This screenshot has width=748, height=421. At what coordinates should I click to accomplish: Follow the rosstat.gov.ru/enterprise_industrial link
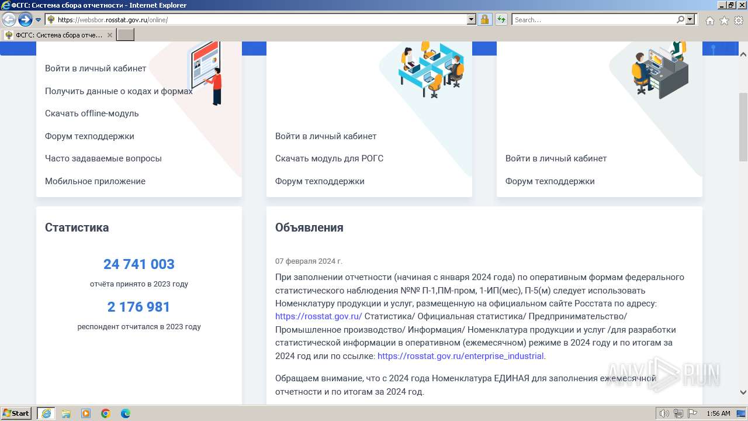(460, 356)
